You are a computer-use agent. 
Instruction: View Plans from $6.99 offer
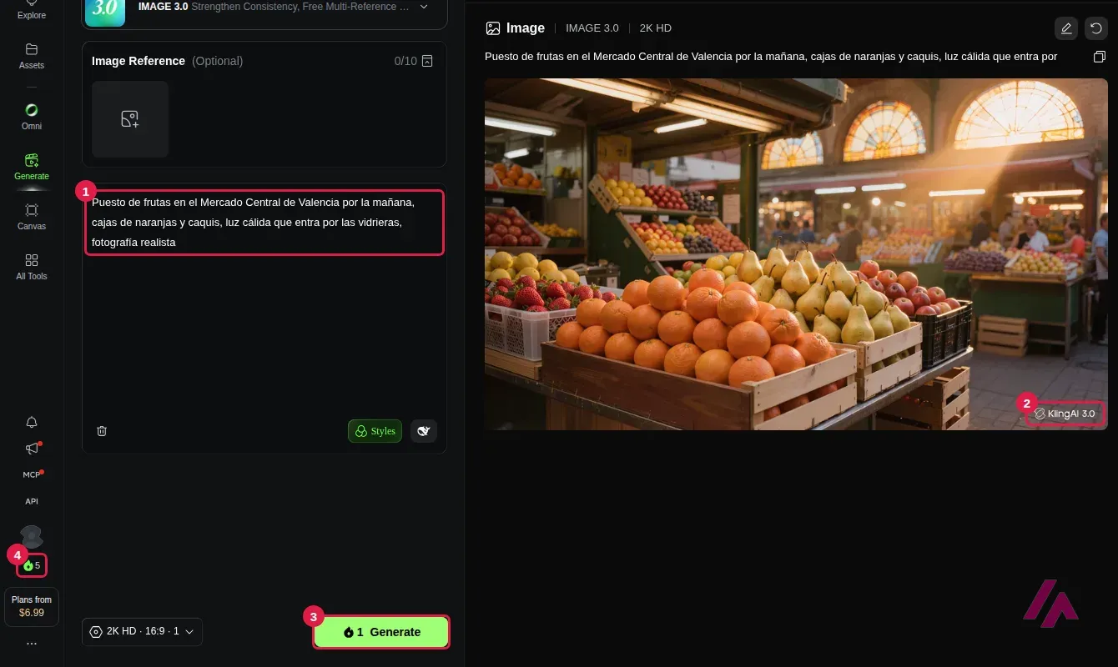pos(32,606)
